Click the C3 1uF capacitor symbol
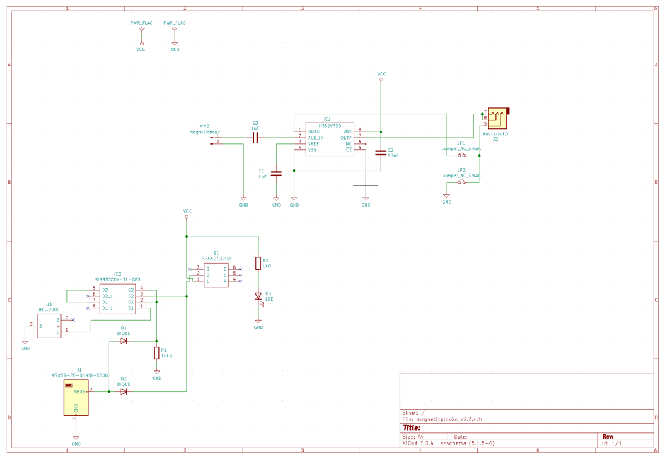 click(255, 138)
